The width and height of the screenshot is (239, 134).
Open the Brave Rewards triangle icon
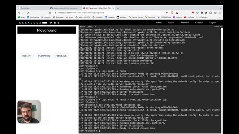coord(177,13)
